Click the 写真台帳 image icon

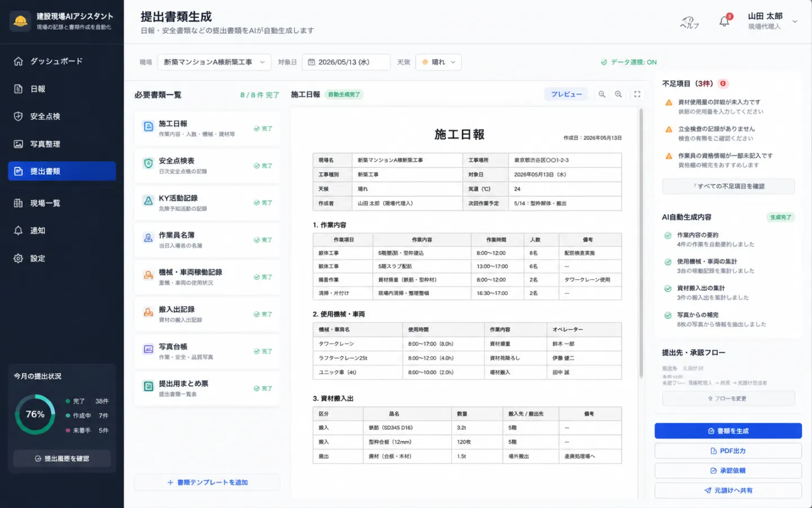[148, 350]
